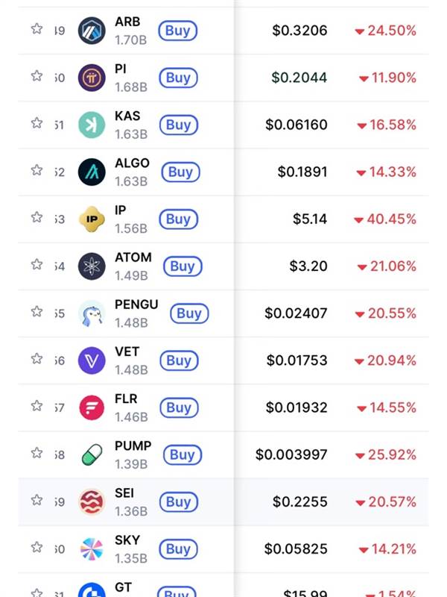Click the SEI coin logo
This screenshot has width=447, height=597.
point(92,501)
